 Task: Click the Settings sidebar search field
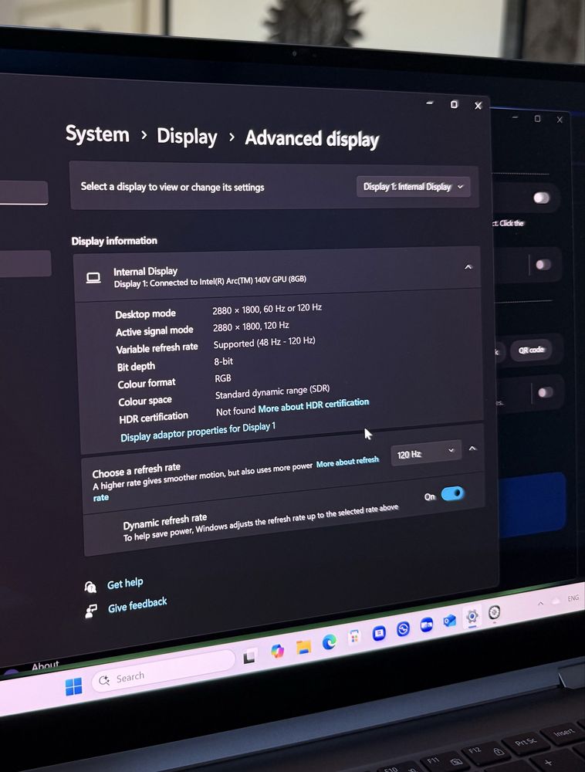pos(24,192)
